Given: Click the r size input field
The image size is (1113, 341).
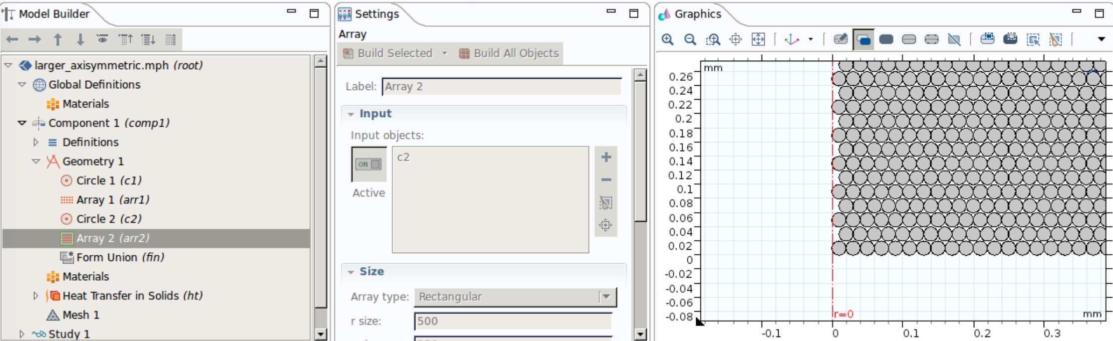Looking at the screenshot, I should 513,321.
